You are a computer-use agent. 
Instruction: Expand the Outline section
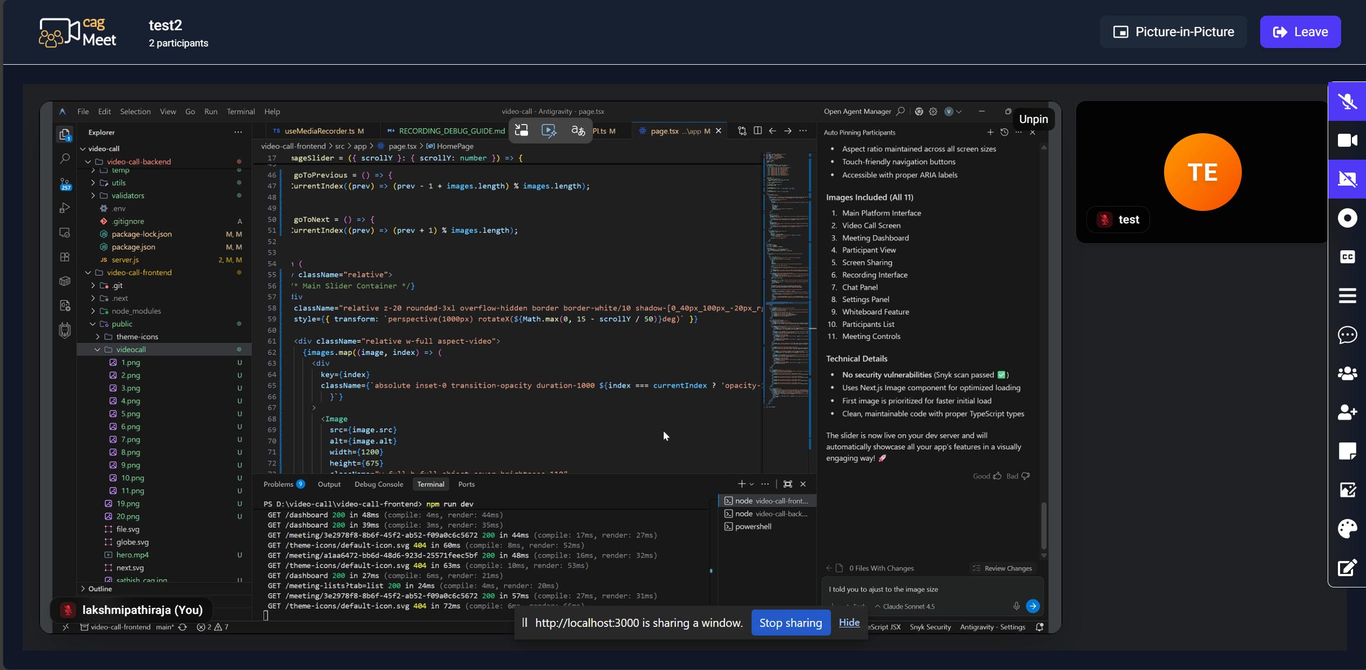coord(83,589)
